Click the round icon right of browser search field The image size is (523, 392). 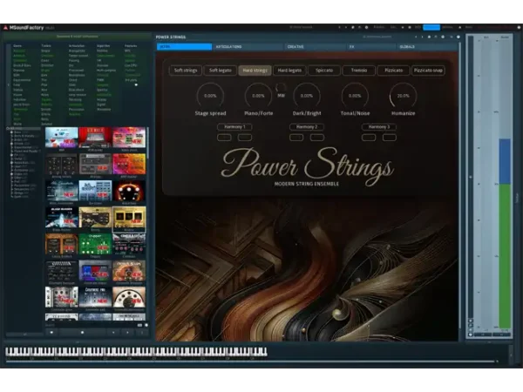146,325
